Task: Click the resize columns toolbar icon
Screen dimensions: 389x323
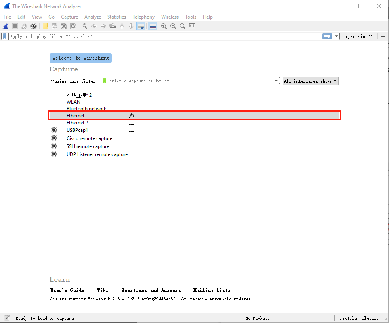Action: click(192, 26)
